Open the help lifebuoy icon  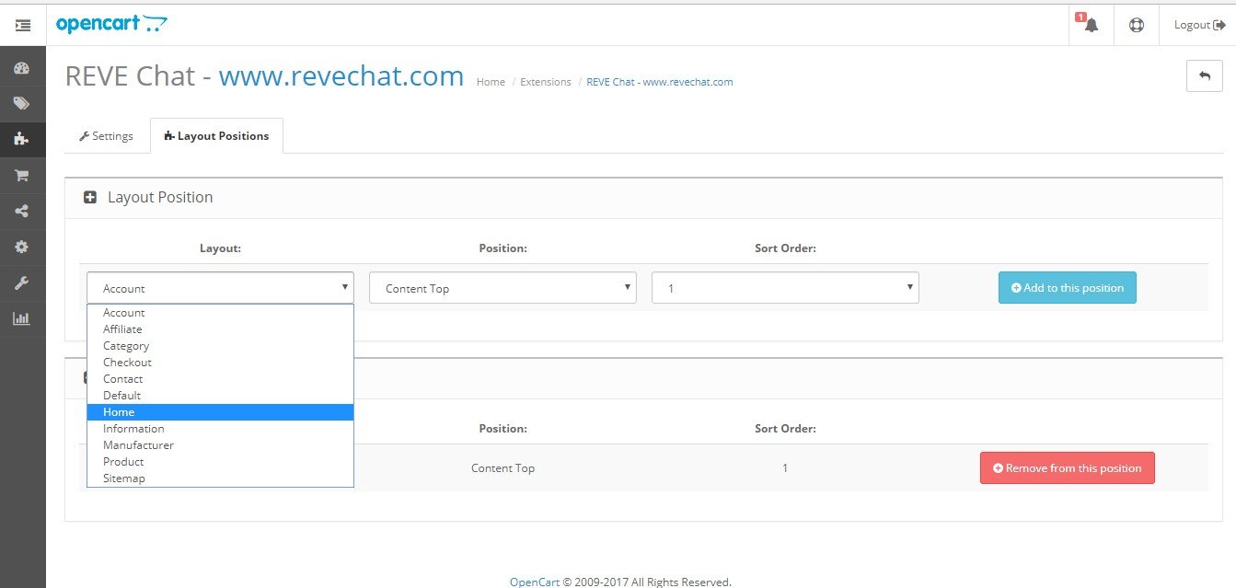pos(1137,26)
